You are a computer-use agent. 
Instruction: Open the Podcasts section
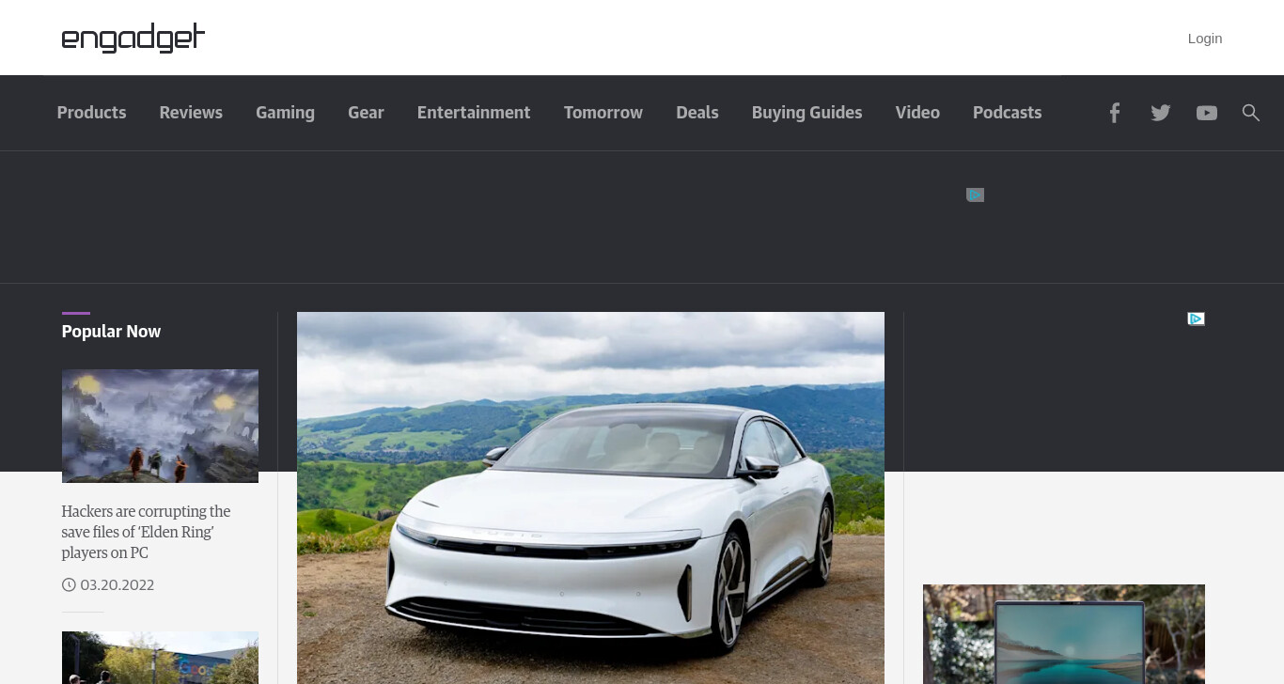1007,113
